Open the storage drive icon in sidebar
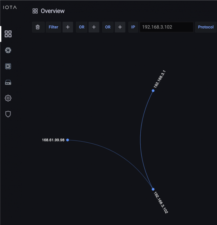 tap(8, 82)
